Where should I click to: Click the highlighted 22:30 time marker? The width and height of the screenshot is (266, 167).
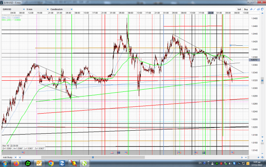tap(211, 13)
